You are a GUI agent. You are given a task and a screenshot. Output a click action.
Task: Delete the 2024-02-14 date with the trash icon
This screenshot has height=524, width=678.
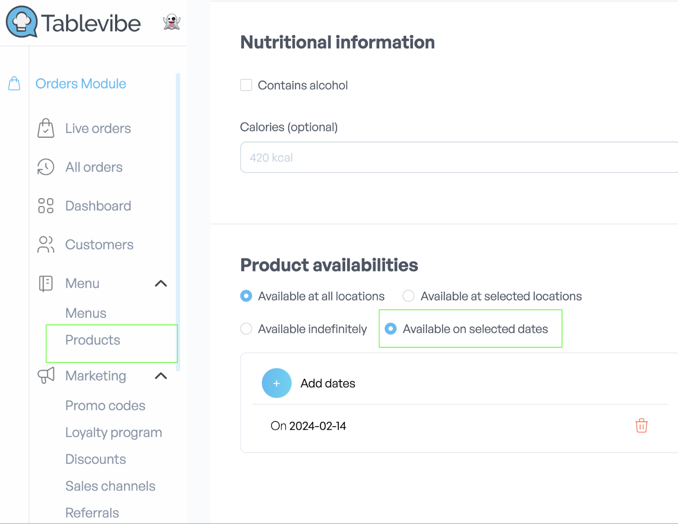[x=641, y=426]
